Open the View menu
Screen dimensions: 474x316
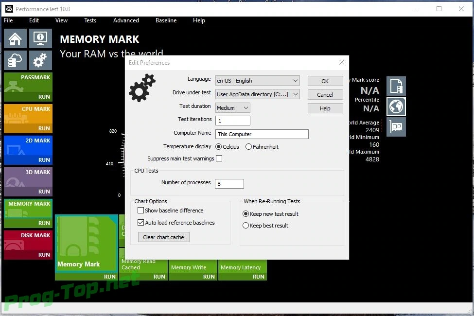point(61,20)
